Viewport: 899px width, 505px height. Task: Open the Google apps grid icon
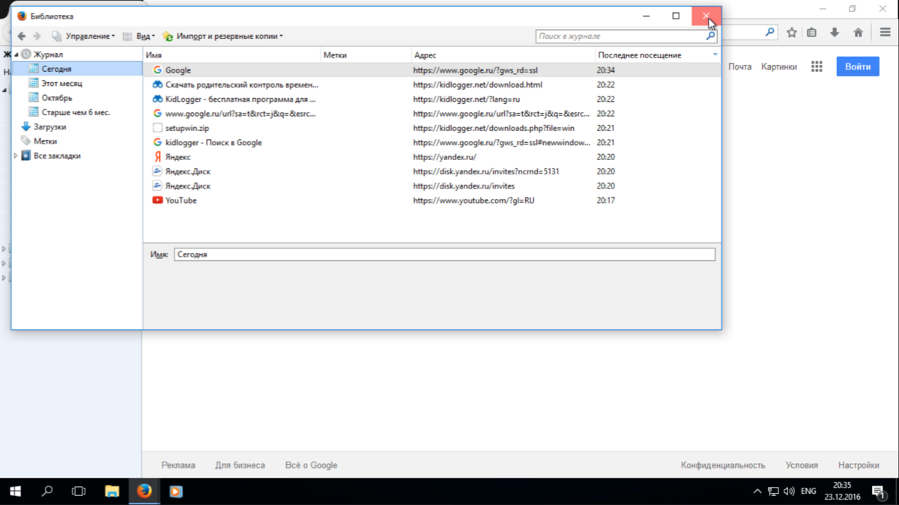pyautogui.click(x=817, y=67)
